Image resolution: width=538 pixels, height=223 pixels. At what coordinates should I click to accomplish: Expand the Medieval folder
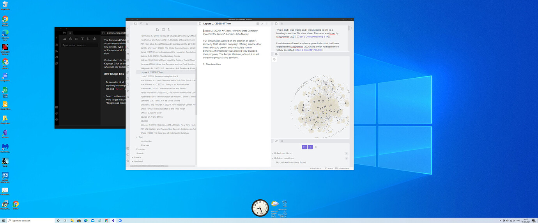coord(133,161)
